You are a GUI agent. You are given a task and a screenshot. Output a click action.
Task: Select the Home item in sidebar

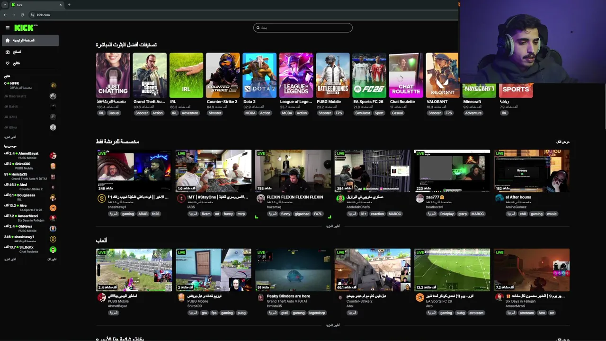pyautogui.click(x=30, y=40)
